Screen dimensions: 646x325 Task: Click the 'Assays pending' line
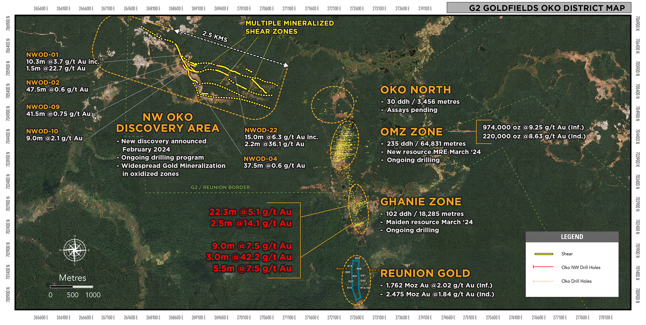pos(409,110)
